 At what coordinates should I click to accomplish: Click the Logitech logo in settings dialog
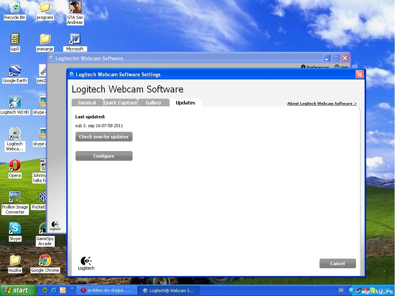(x=86, y=264)
